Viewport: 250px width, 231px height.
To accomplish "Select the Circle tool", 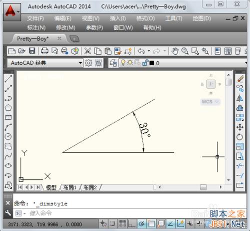I will point(8,137).
